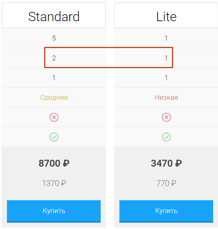Click the crossed-out 1370 ₽ price
The image size is (218, 229).
[54, 183]
